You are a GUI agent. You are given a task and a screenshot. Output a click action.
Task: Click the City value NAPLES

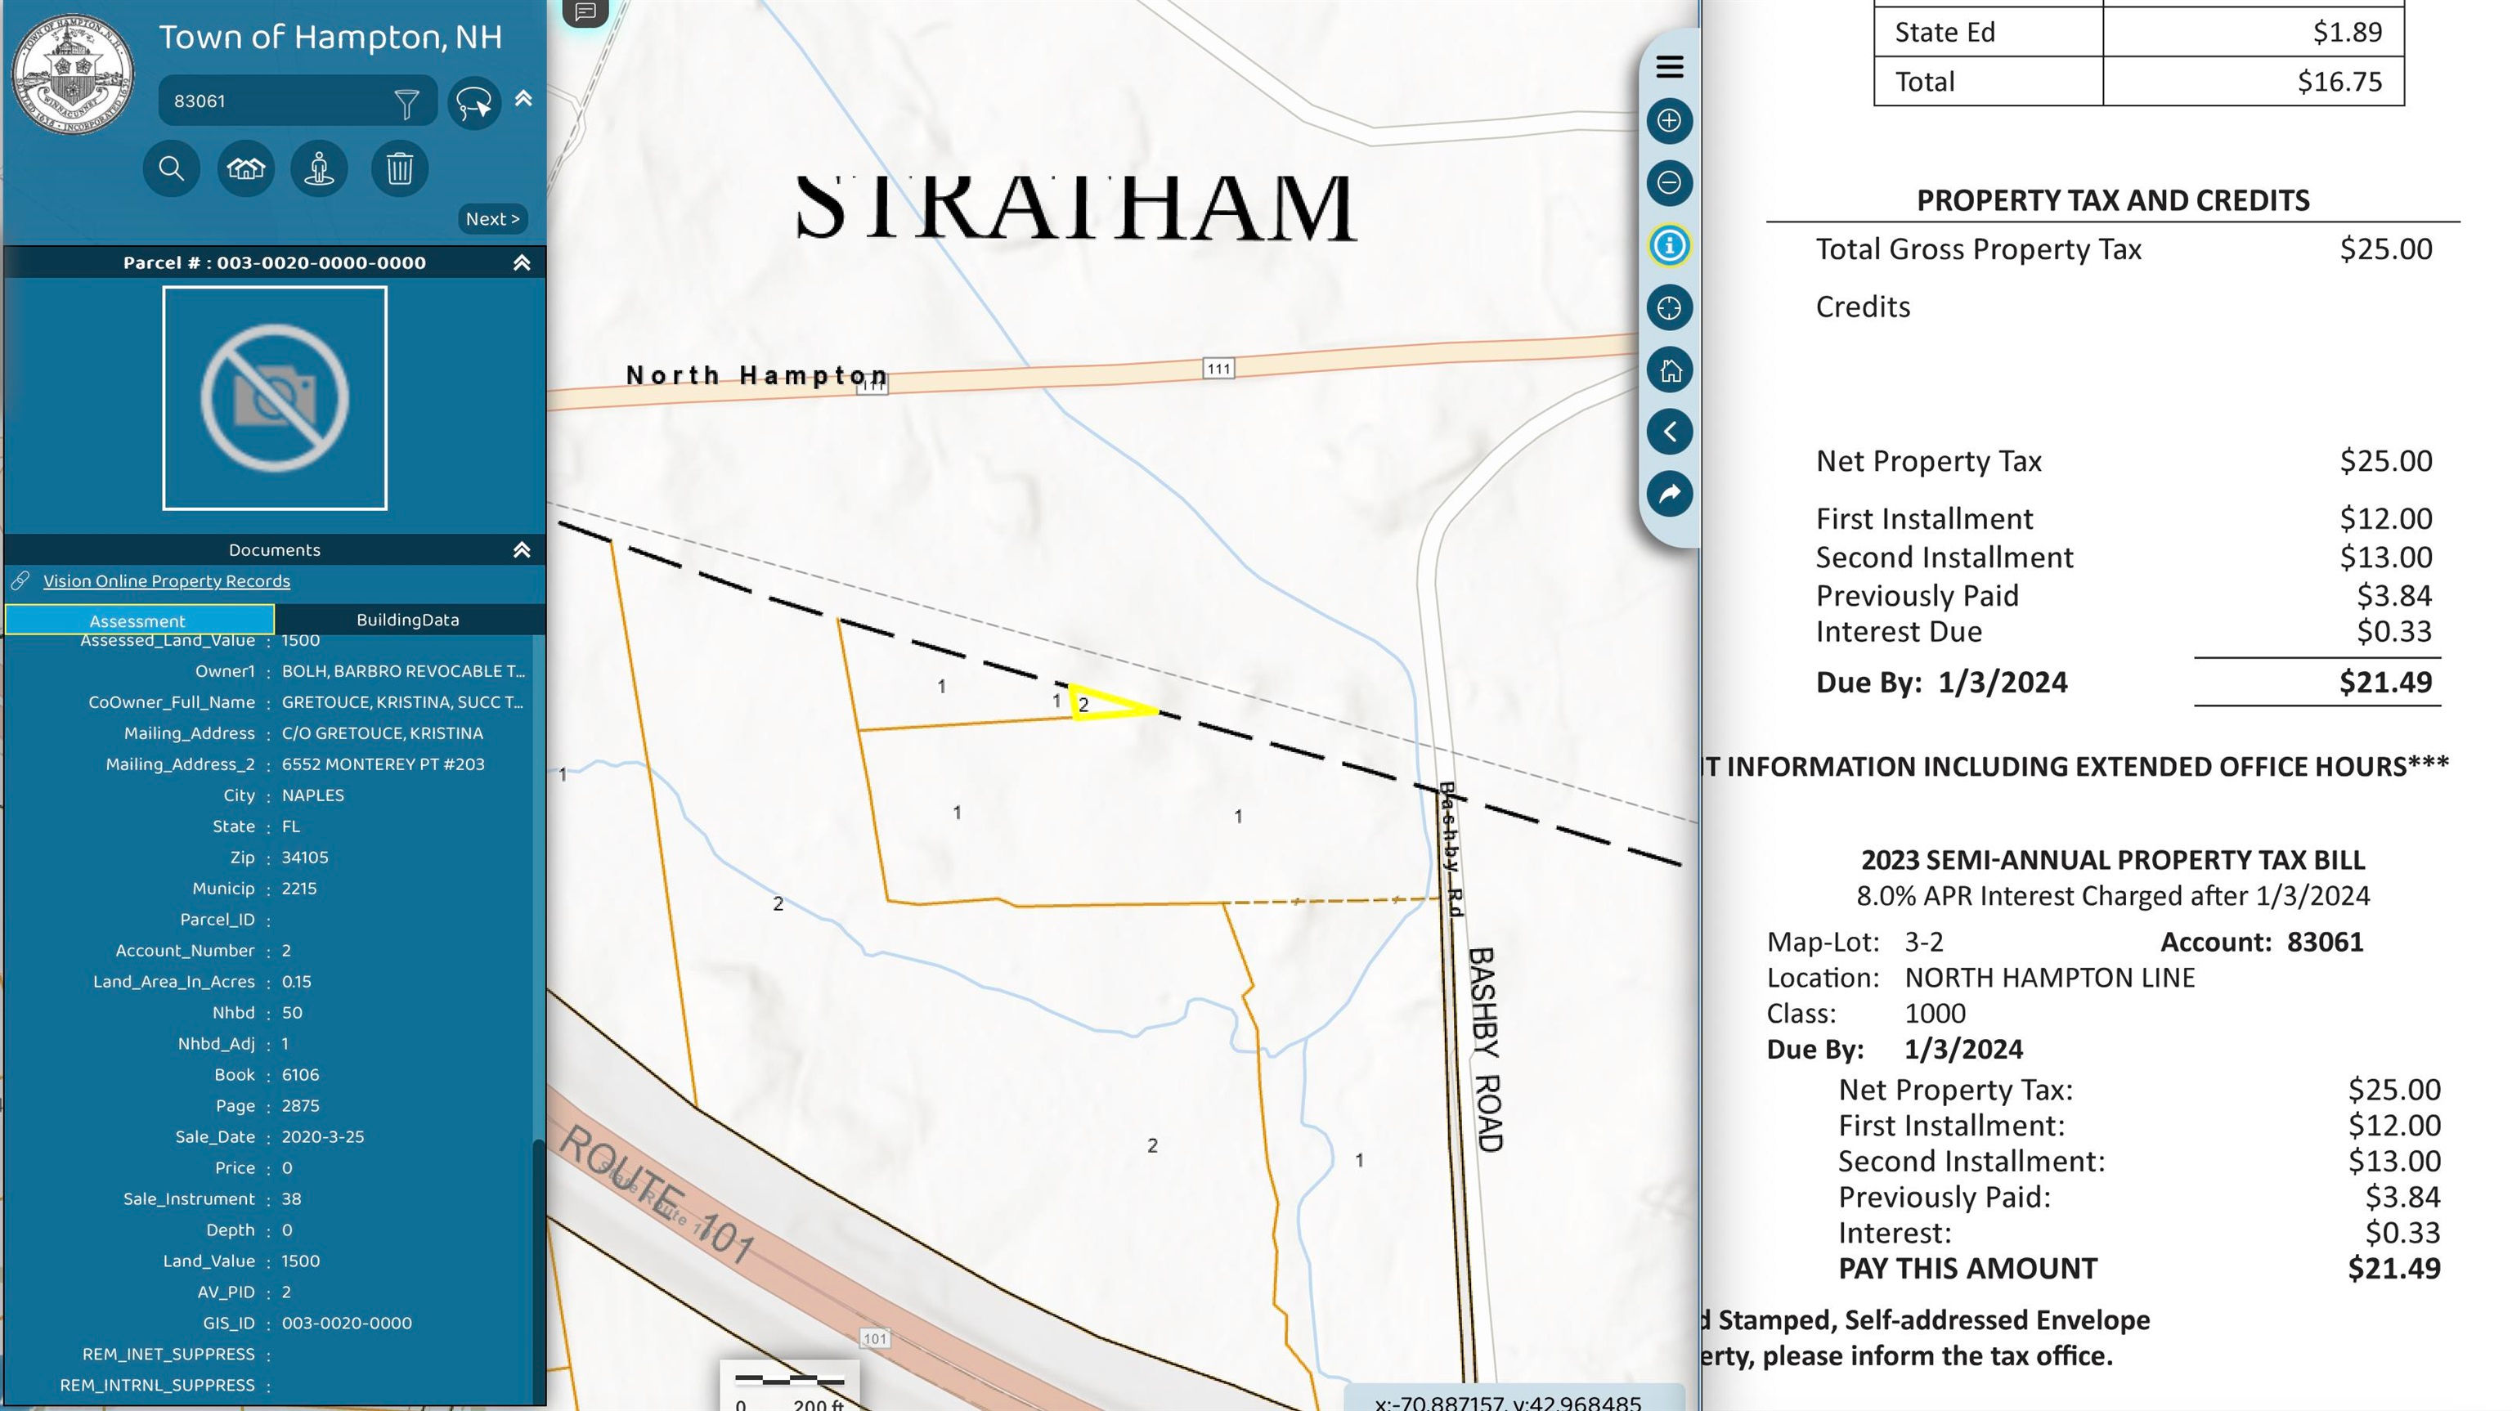(x=313, y=795)
